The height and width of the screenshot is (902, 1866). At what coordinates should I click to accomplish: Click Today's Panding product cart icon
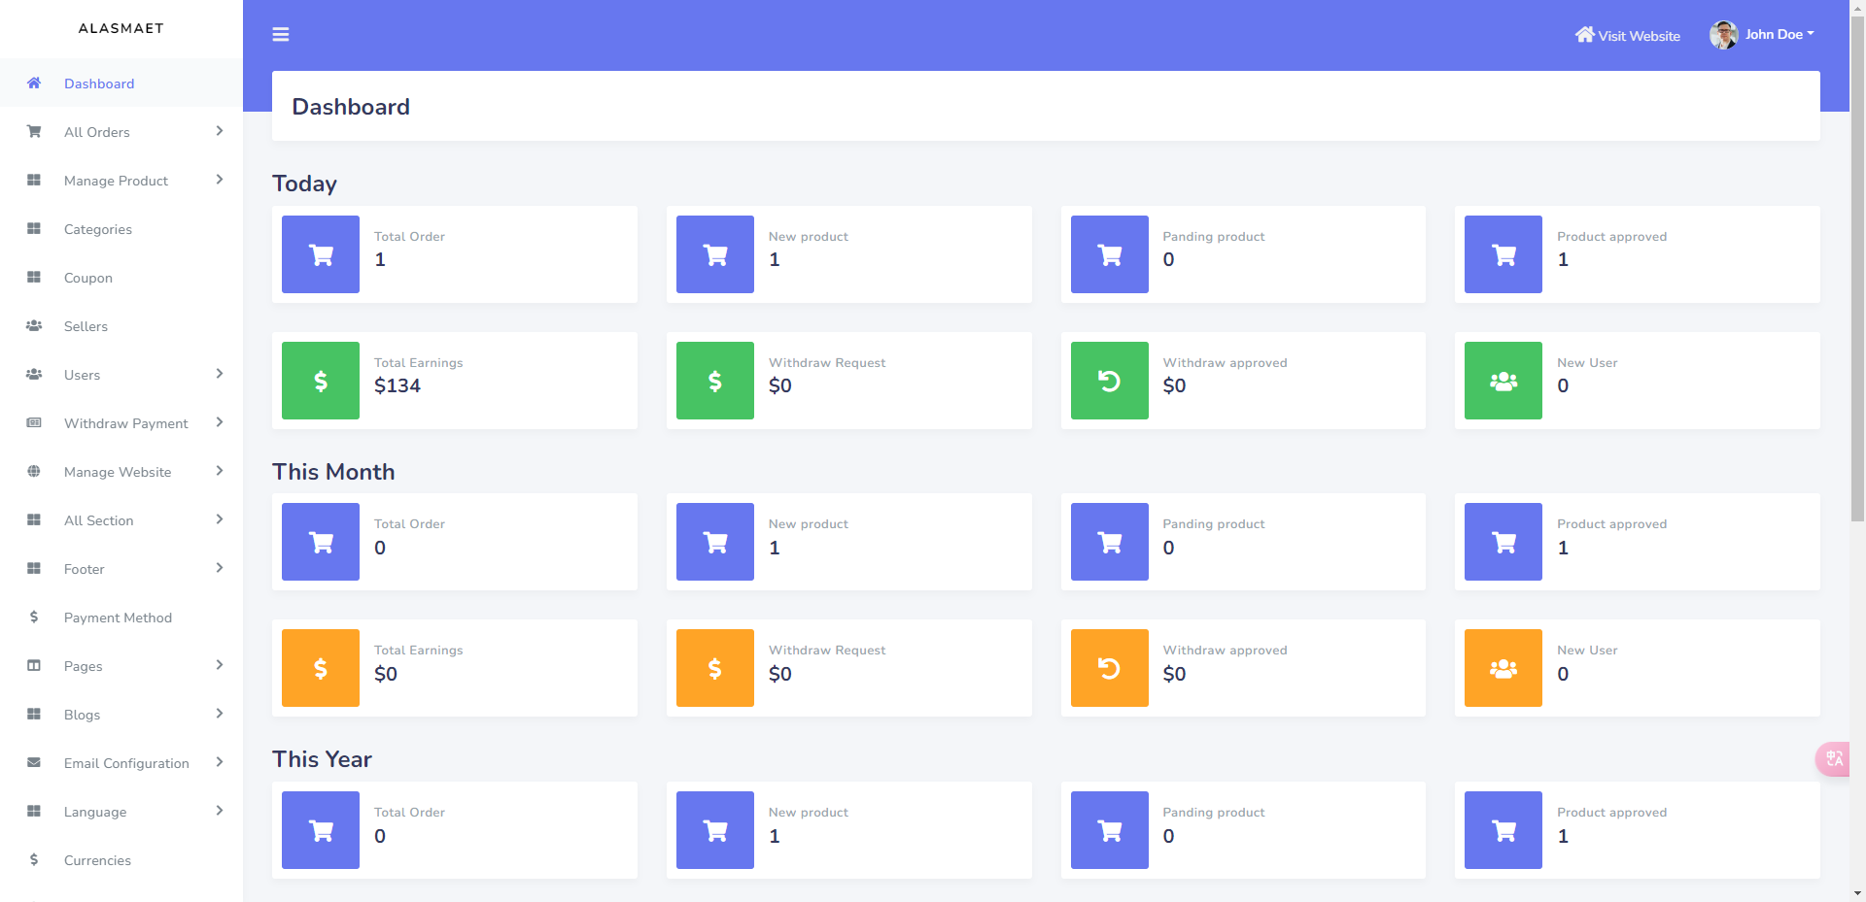[1110, 254]
